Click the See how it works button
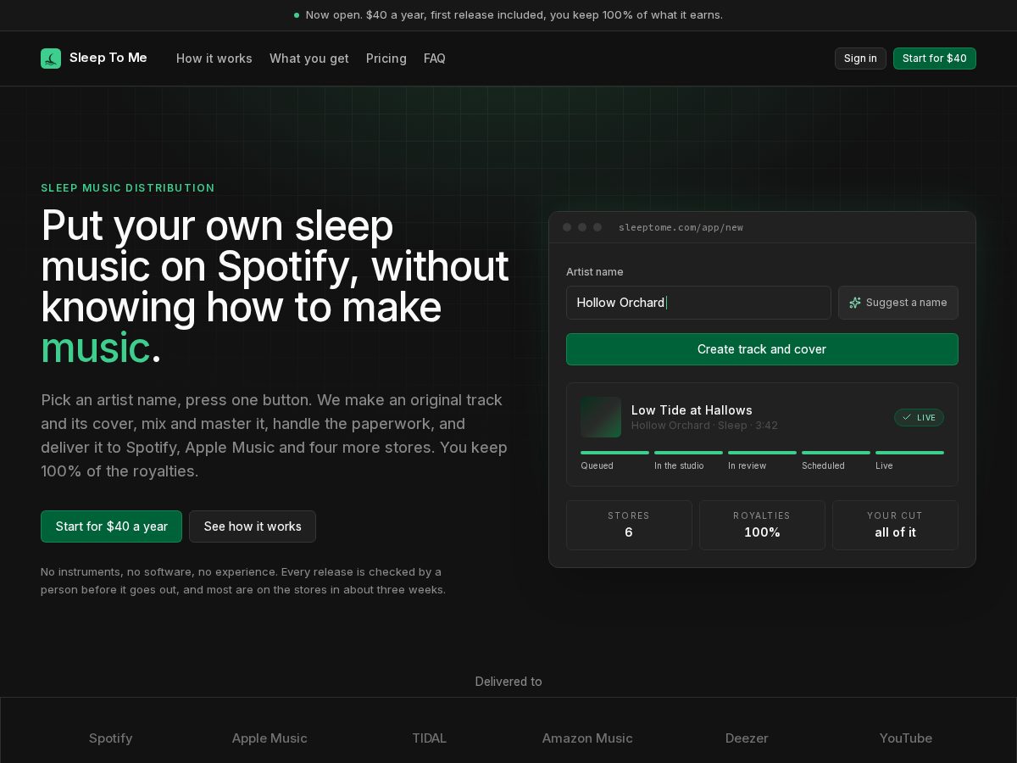 pyautogui.click(x=253, y=526)
